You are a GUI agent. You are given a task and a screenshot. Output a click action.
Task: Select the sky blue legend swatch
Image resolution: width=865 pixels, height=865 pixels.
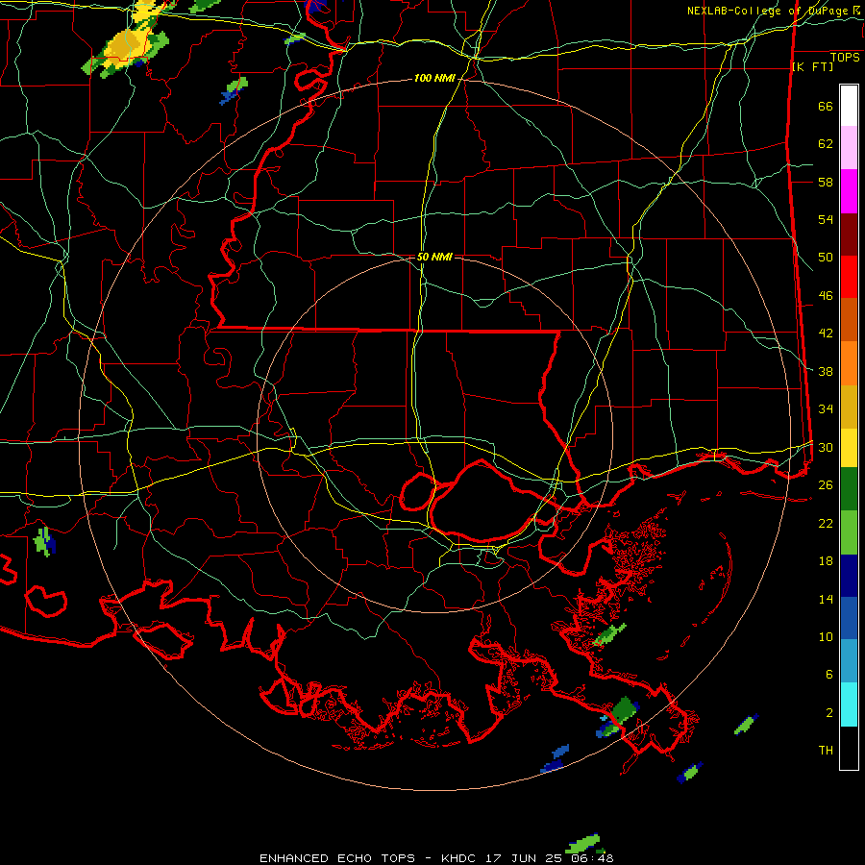coord(849,661)
